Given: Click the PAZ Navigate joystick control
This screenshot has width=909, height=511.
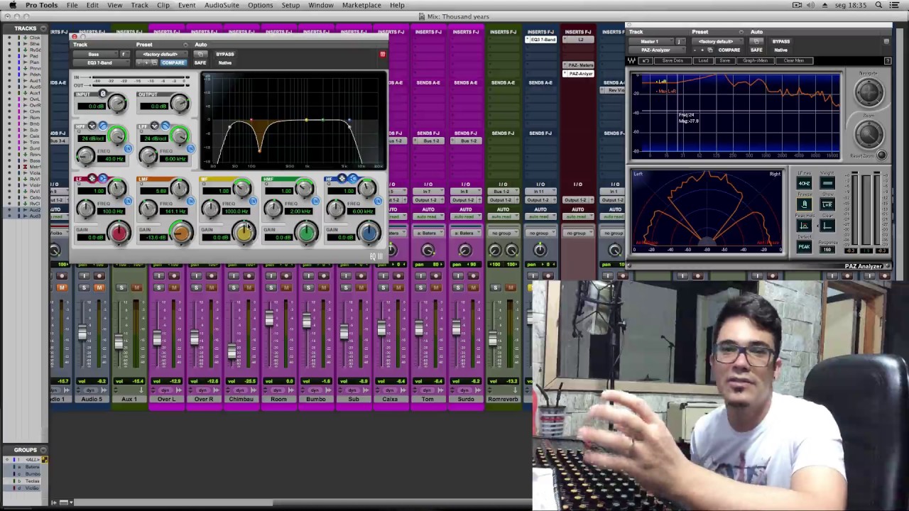Looking at the screenshot, I should click(868, 92).
